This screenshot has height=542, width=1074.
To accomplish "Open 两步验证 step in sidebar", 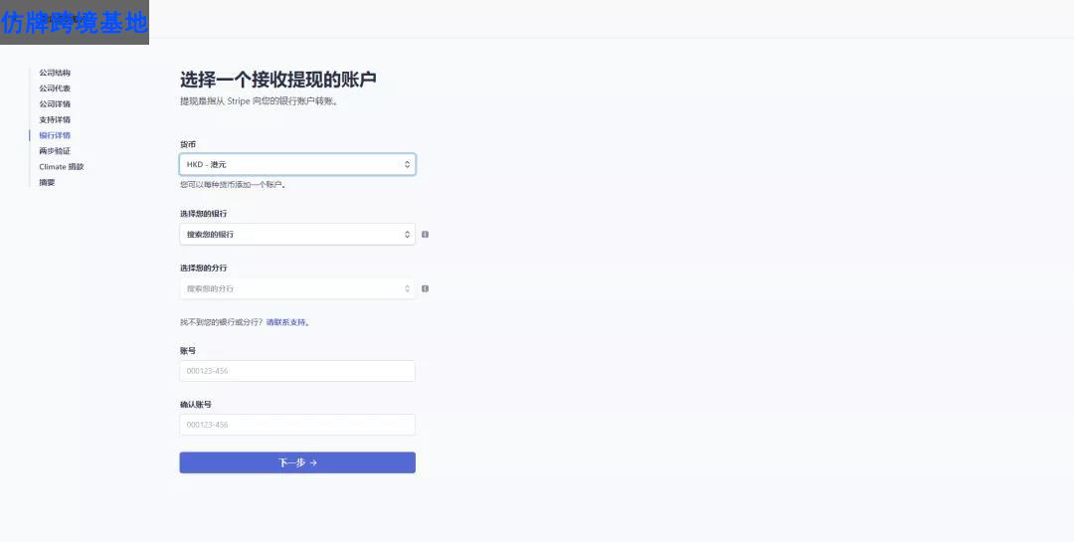I will [x=55, y=151].
